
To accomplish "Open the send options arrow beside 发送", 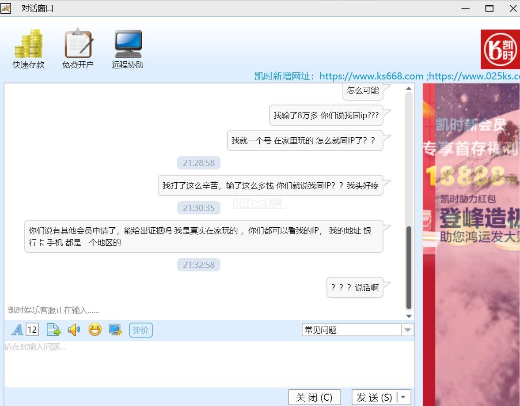I will tap(404, 397).
